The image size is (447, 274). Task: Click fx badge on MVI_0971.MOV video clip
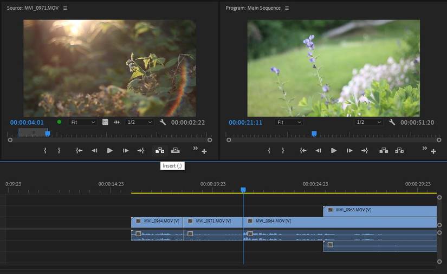pyautogui.click(x=190, y=221)
